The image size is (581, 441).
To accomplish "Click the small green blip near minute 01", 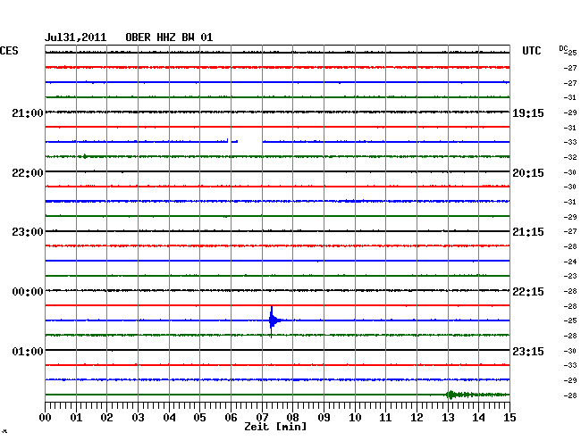I will coord(85,156).
